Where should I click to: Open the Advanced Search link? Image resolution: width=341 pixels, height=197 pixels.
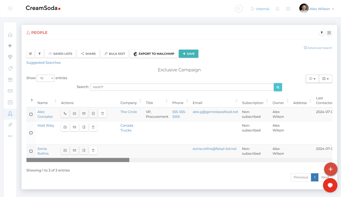tap(318, 48)
